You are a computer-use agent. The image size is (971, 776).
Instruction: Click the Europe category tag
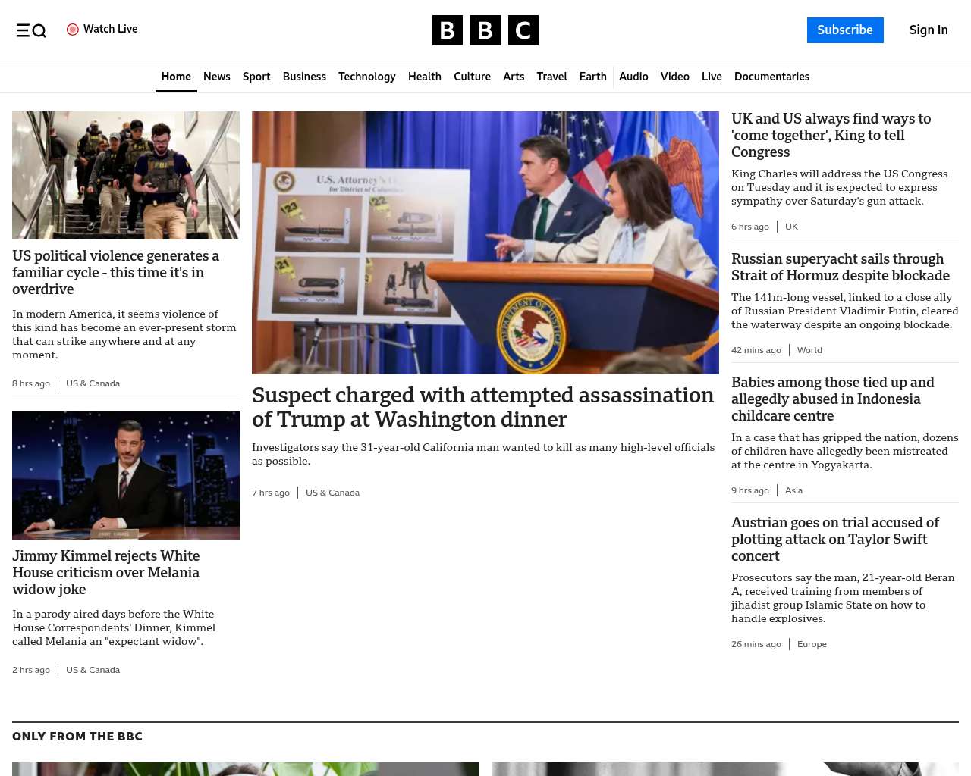812,644
